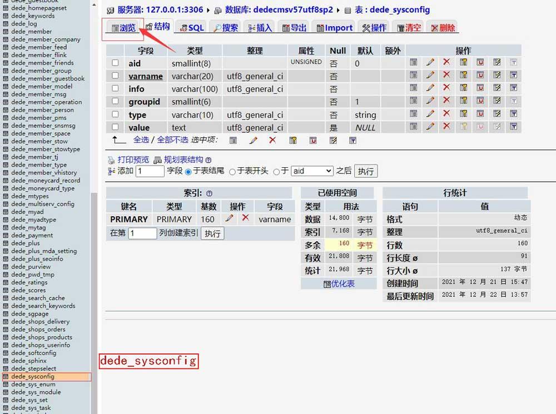Open 打印预览 link
The width and height of the screenshot is (556, 414).
tap(133, 159)
